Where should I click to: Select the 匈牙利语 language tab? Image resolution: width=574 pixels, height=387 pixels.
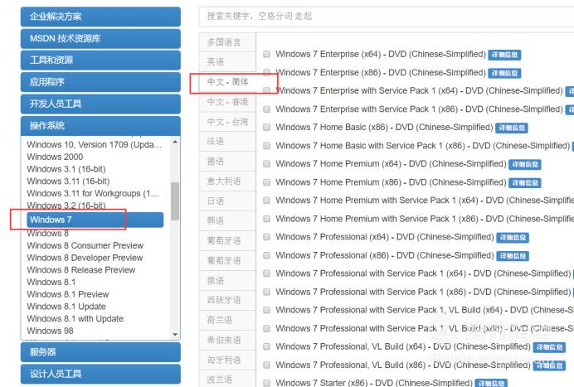click(x=227, y=360)
